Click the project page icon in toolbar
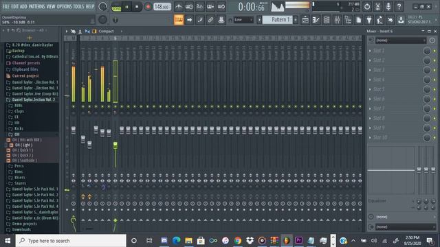 359,20
